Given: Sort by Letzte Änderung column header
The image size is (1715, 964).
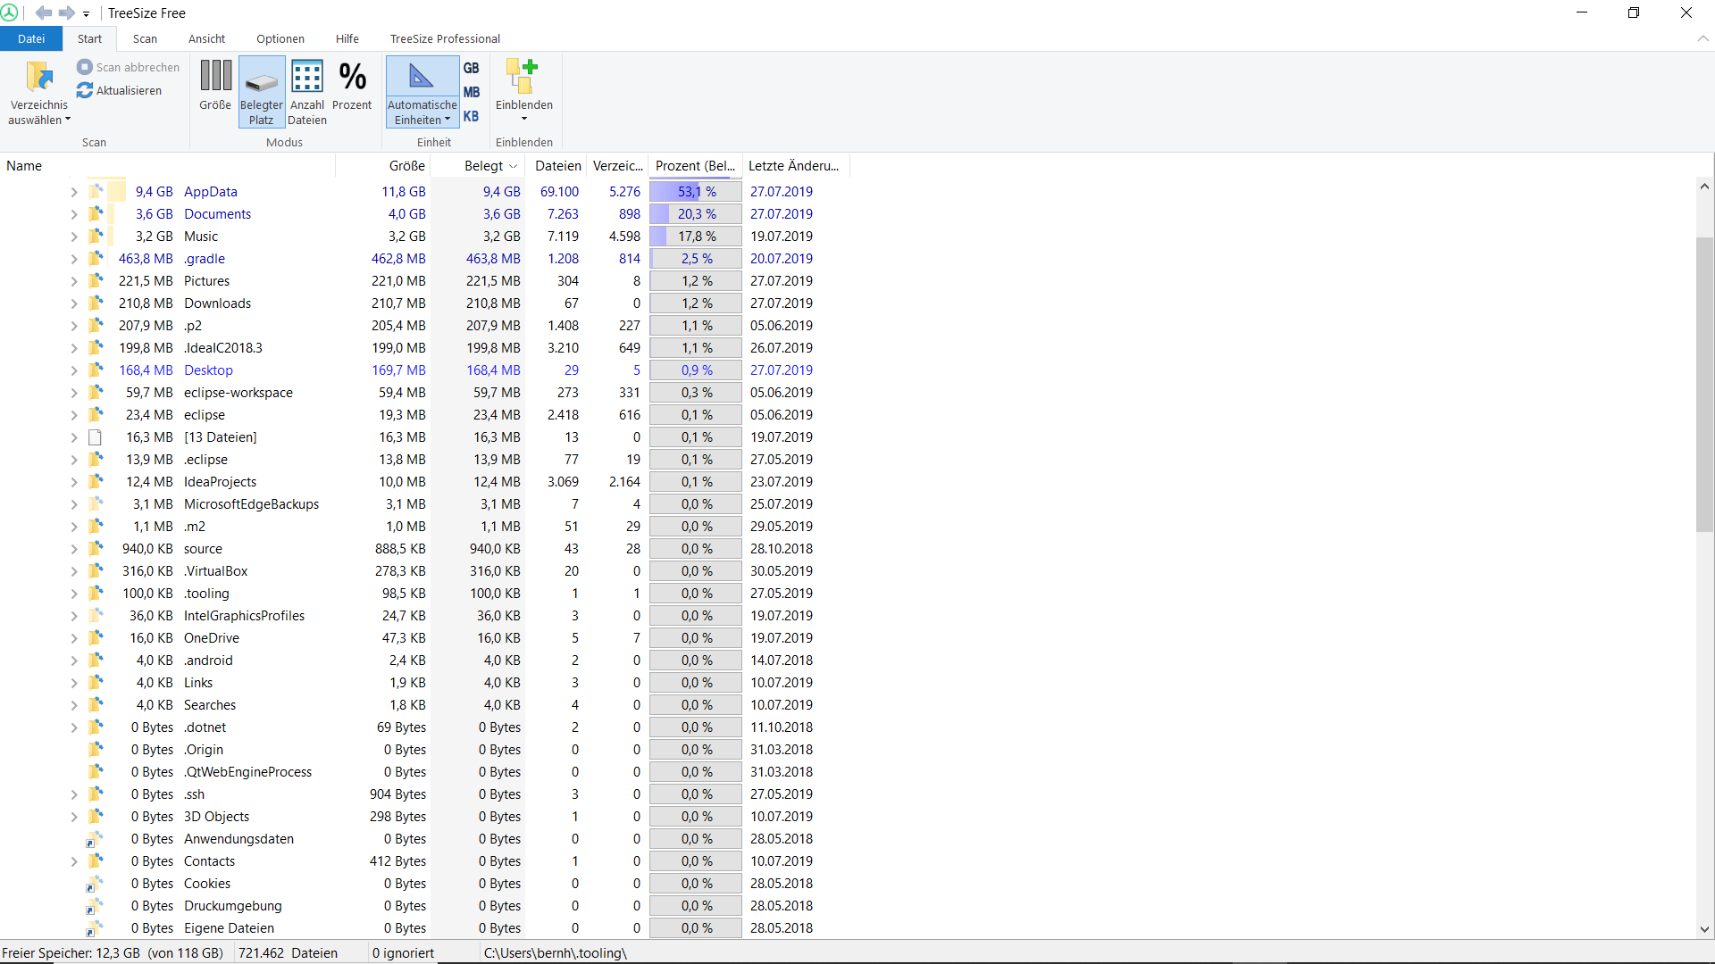Looking at the screenshot, I should pos(793,166).
